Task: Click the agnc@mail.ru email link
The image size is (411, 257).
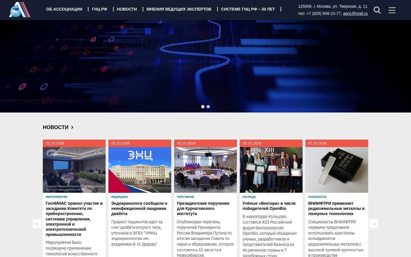Action: (x=355, y=13)
